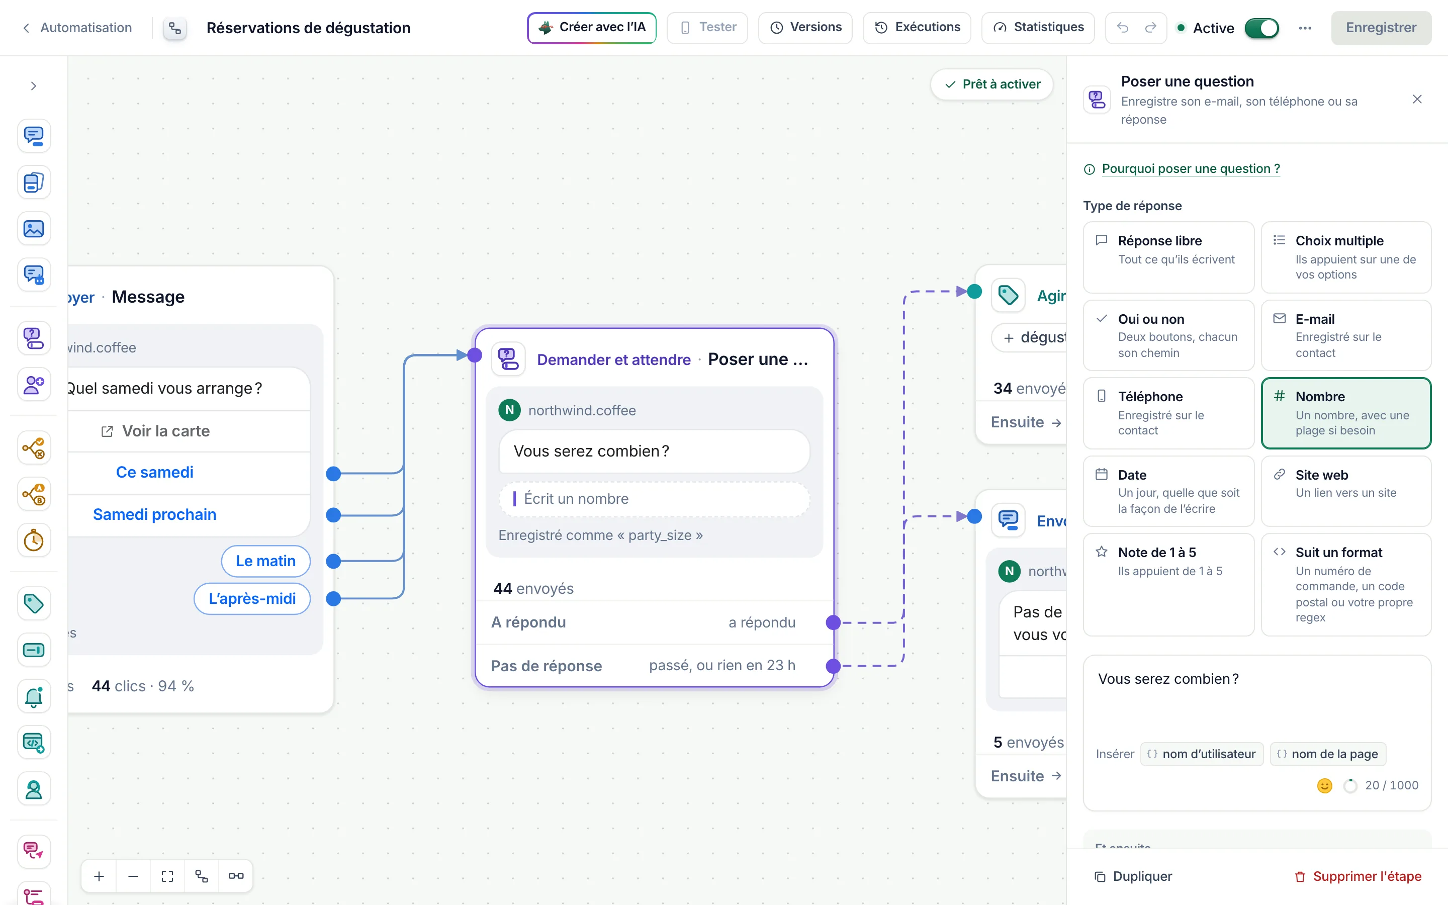The width and height of the screenshot is (1448, 905).
Task: Choose E-mail response type
Action: pyautogui.click(x=1345, y=335)
